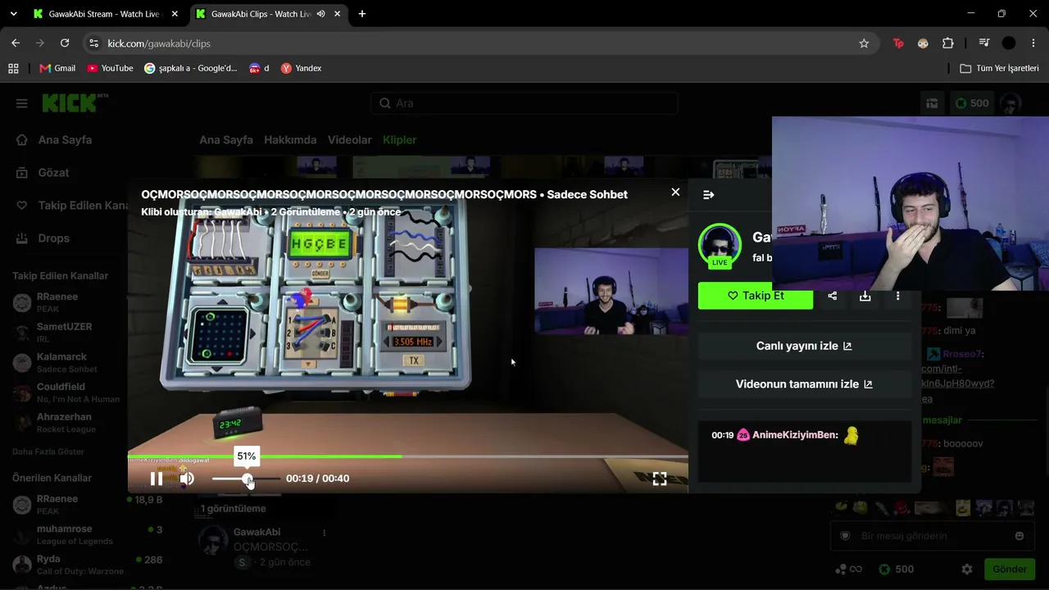
Task: Send chat message with Gönder
Action: tap(1010, 570)
